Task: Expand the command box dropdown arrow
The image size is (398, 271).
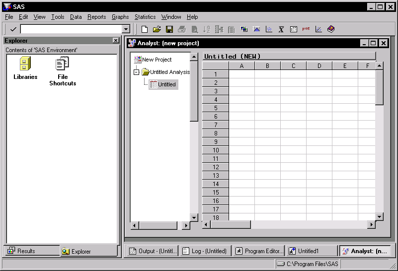Action: pyautogui.click(x=126, y=29)
